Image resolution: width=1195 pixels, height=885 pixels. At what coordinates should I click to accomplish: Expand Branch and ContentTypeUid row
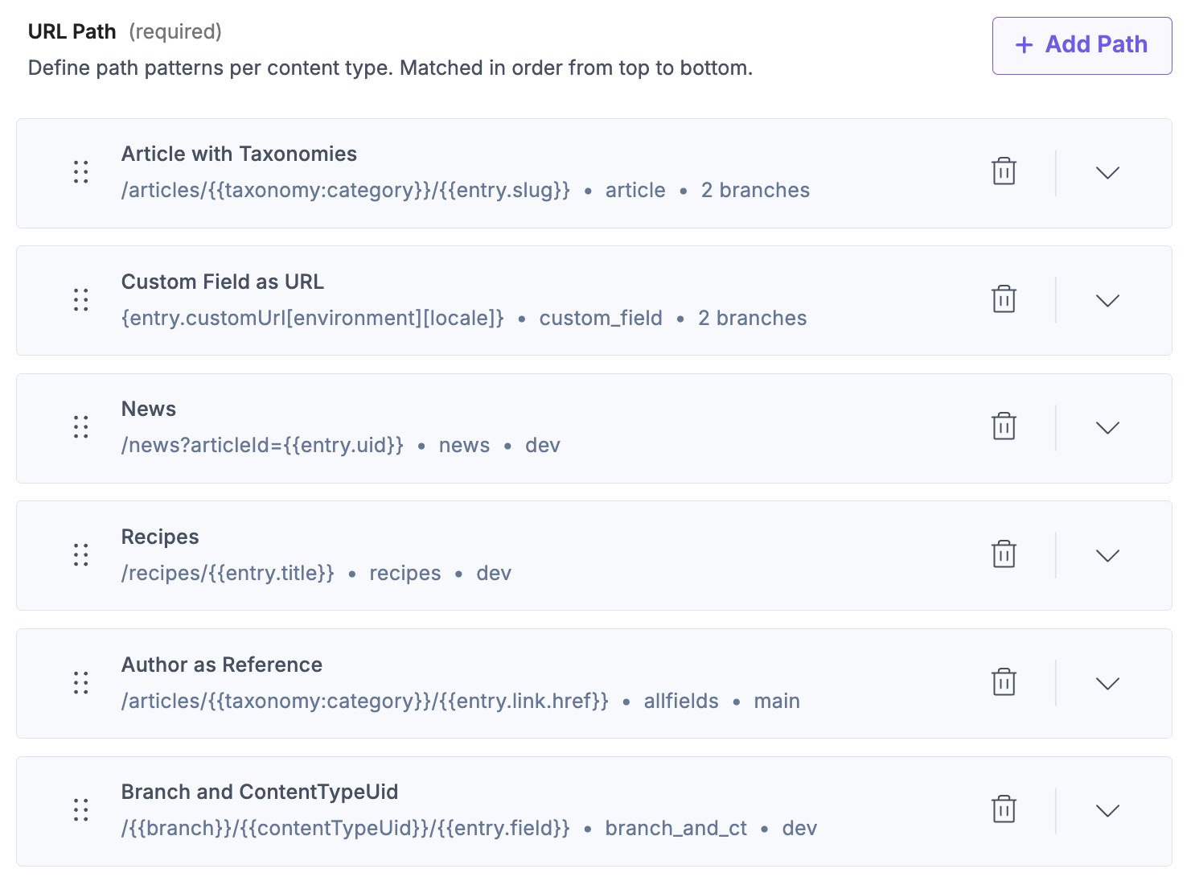(x=1107, y=810)
